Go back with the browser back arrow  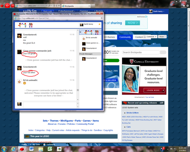click(x=7, y=6)
